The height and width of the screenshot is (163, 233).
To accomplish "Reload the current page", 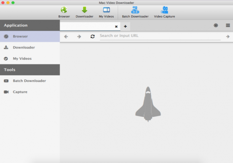I will tap(93, 37).
